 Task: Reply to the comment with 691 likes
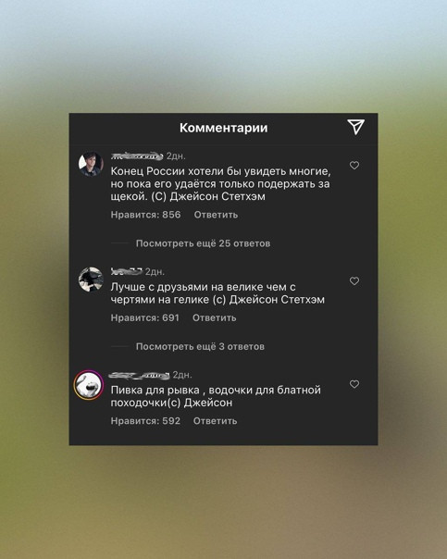point(214,317)
